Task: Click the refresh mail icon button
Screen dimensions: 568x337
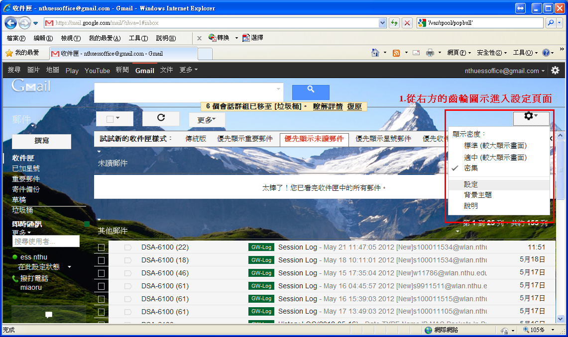Action: coord(161,118)
